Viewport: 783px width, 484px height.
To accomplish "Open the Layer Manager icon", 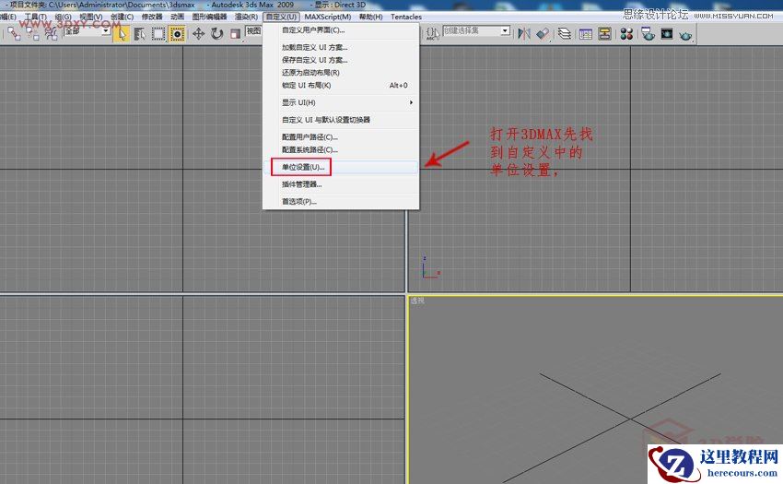I will point(565,33).
